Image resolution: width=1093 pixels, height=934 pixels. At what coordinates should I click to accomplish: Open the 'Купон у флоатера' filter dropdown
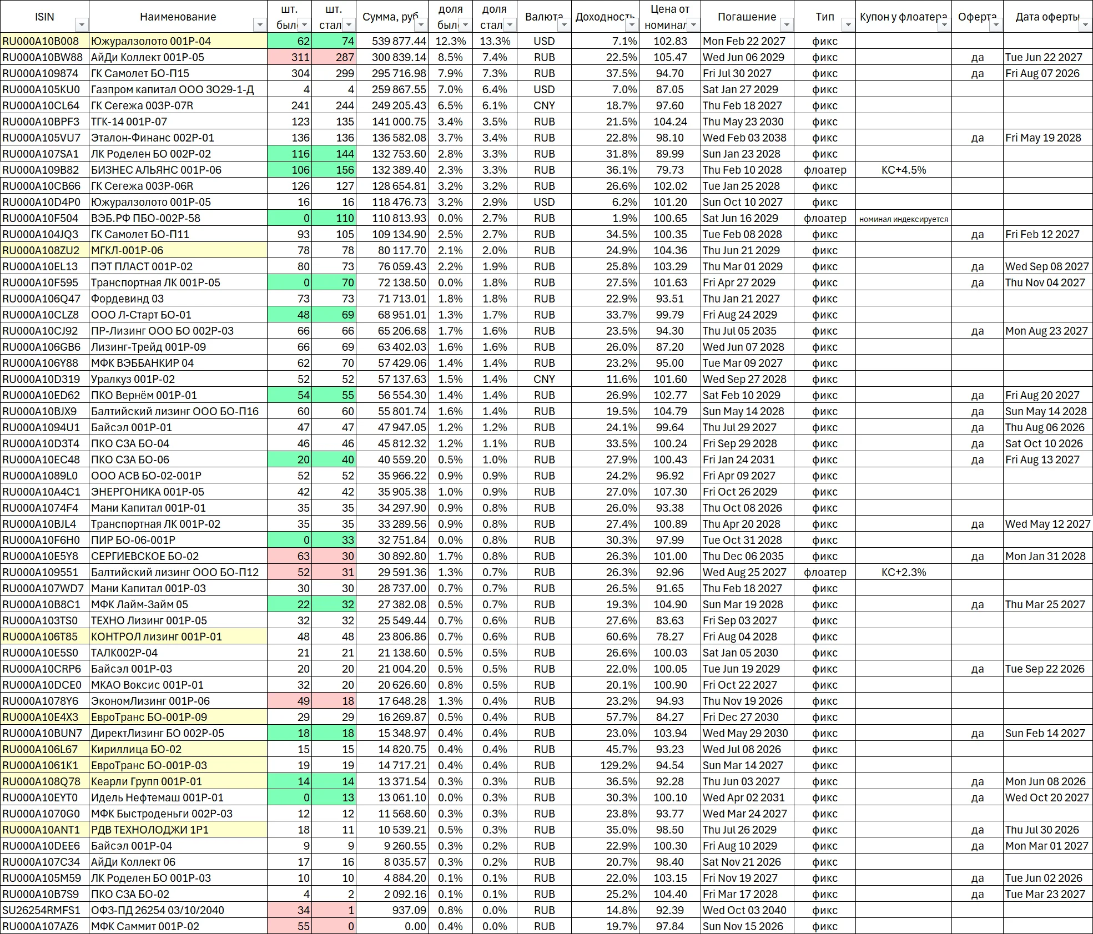click(x=944, y=25)
